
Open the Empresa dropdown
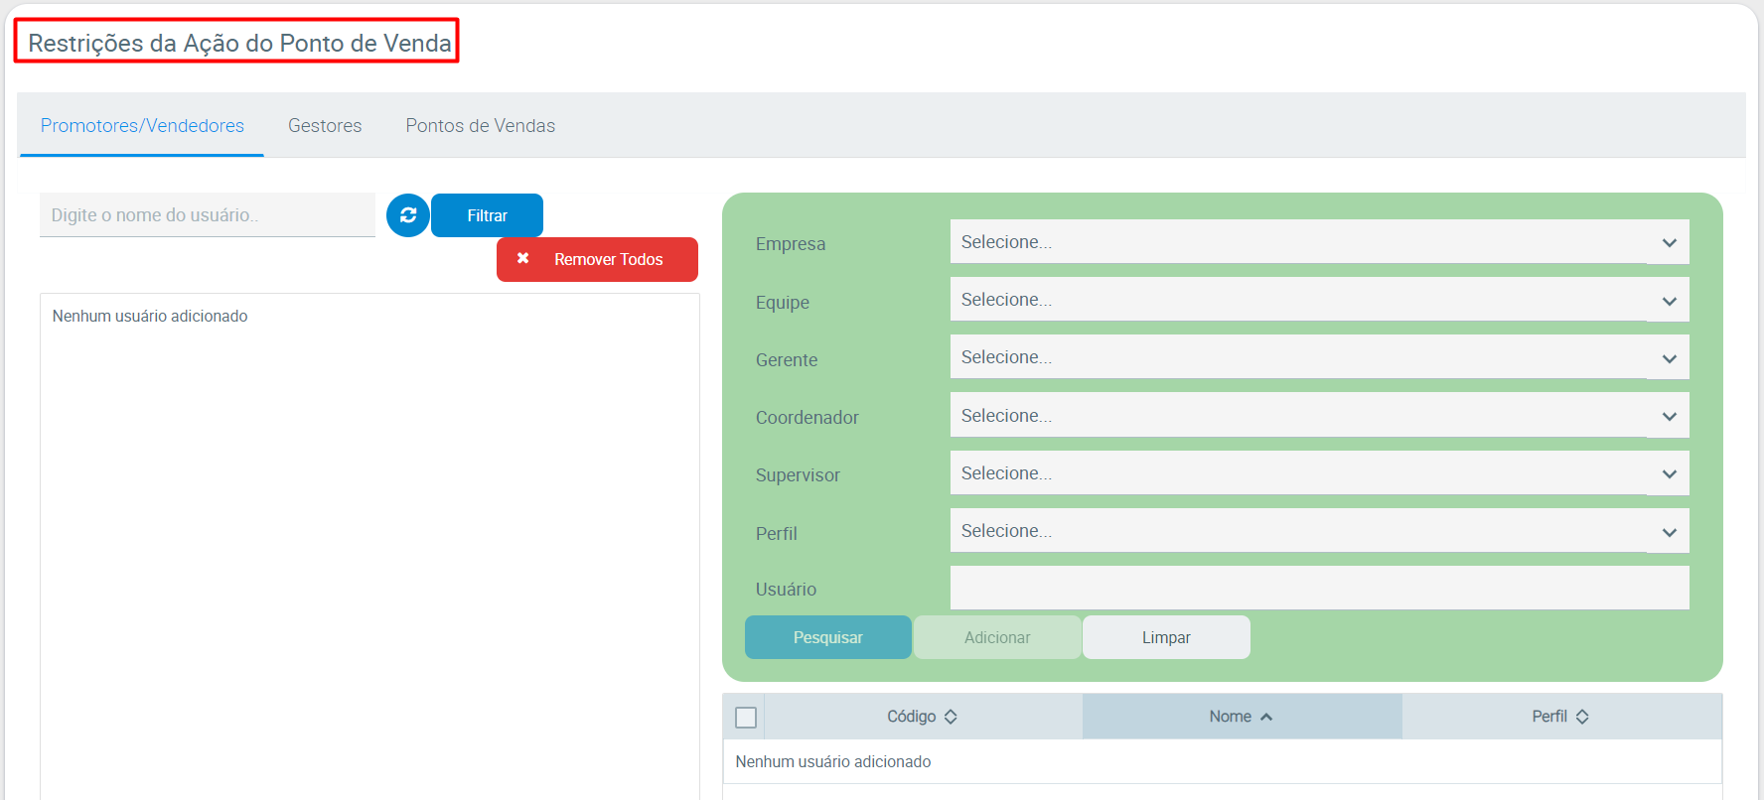pyautogui.click(x=1319, y=242)
